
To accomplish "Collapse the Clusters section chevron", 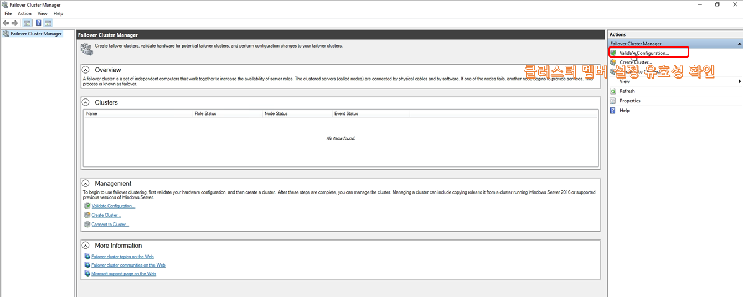I will pos(86,102).
